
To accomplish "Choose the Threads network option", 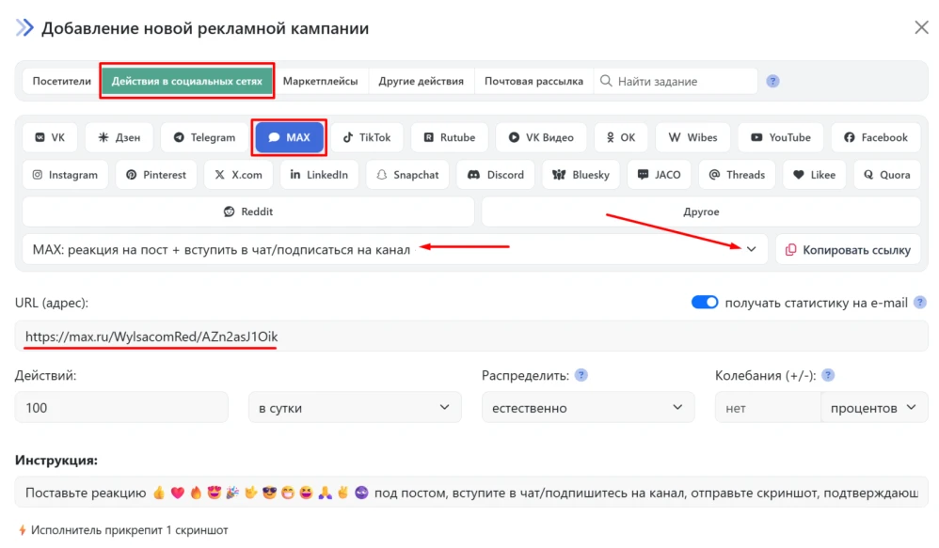I will click(737, 174).
